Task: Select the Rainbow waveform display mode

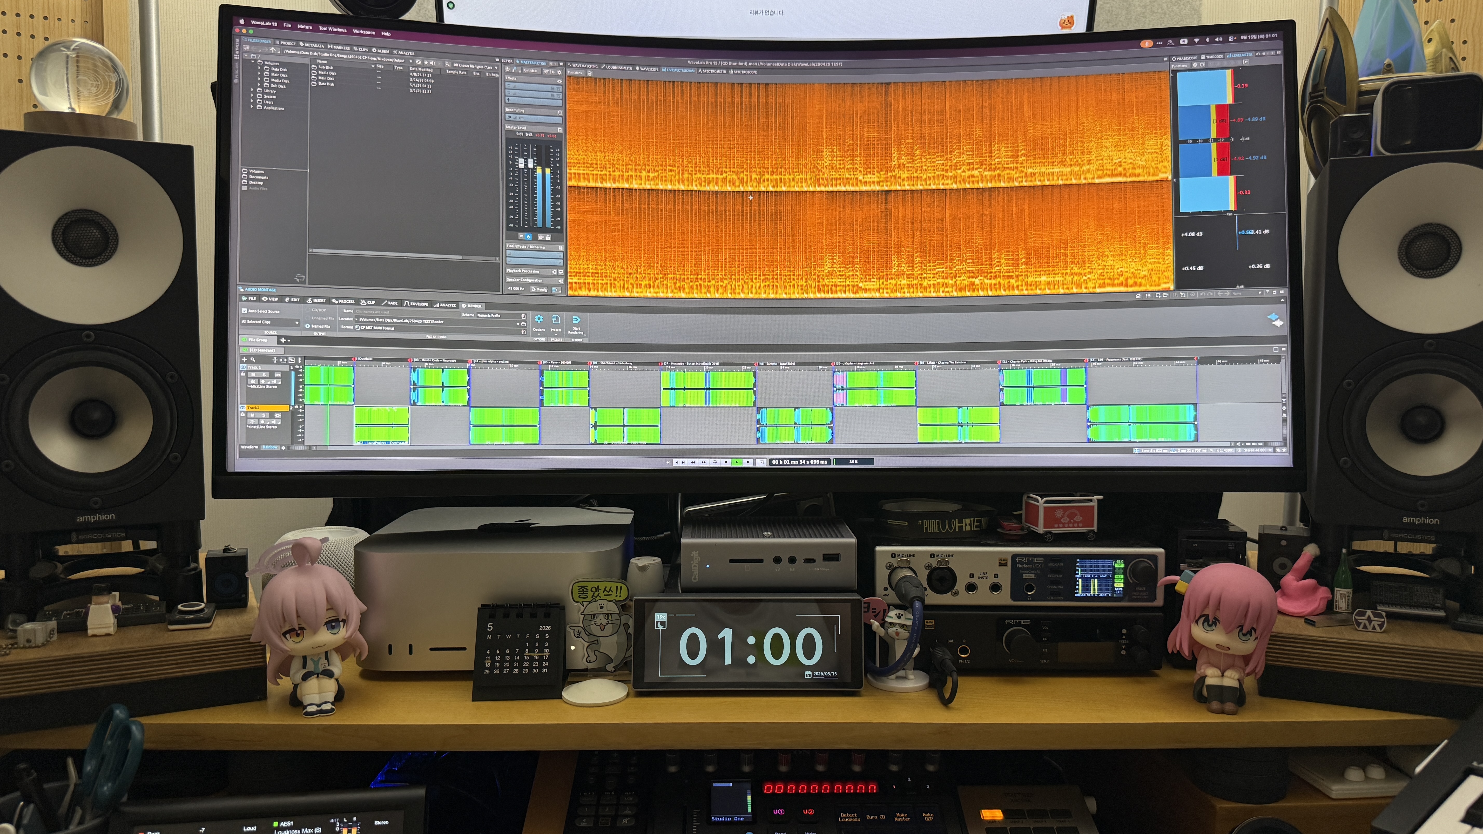Action: (270, 447)
